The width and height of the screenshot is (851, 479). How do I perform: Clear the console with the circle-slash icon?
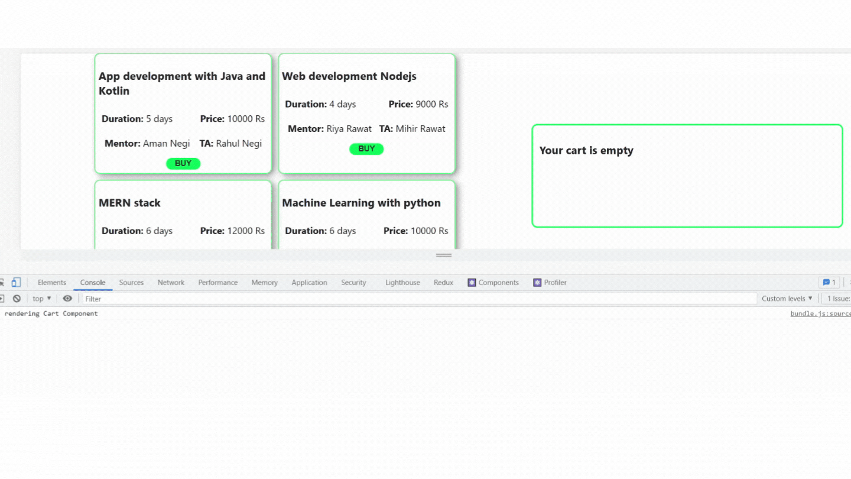[x=17, y=299]
